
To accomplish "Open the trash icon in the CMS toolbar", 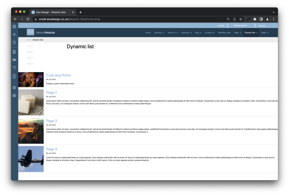I will pyautogui.click(x=14, y=42).
